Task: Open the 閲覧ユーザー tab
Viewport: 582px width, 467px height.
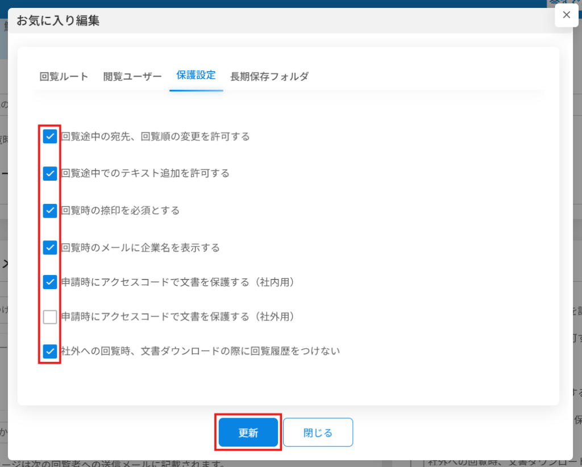Action: click(x=132, y=77)
